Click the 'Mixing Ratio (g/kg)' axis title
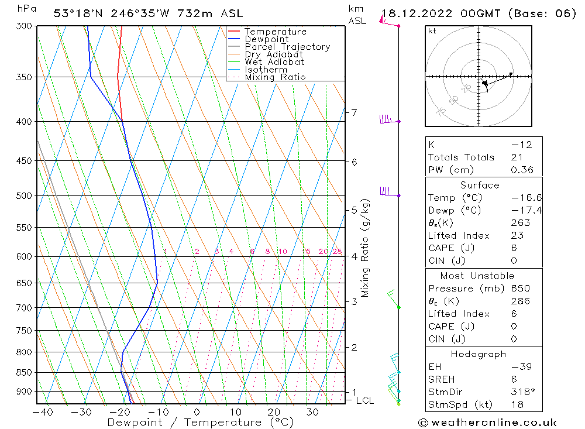 pos(365,248)
